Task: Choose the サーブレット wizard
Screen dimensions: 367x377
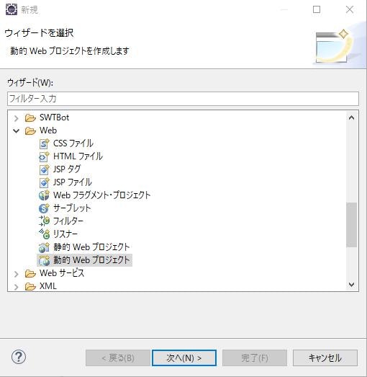Action: [x=72, y=208]
